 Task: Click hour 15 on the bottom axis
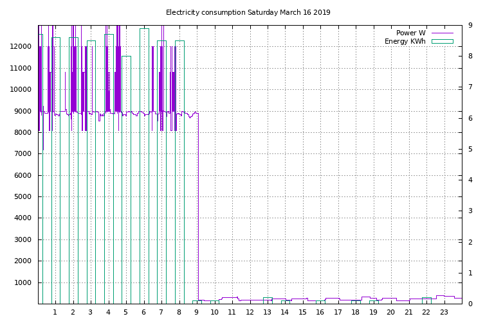302,312
